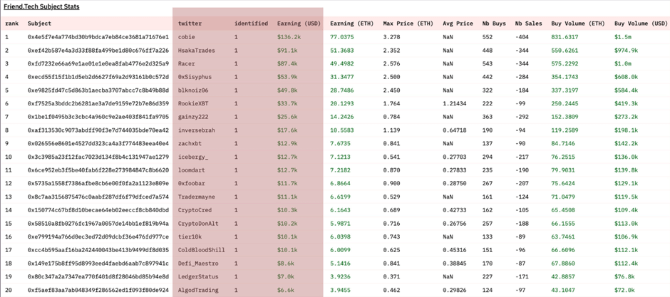Select the twitter name blknoiz06

click(x=193, y=90)
